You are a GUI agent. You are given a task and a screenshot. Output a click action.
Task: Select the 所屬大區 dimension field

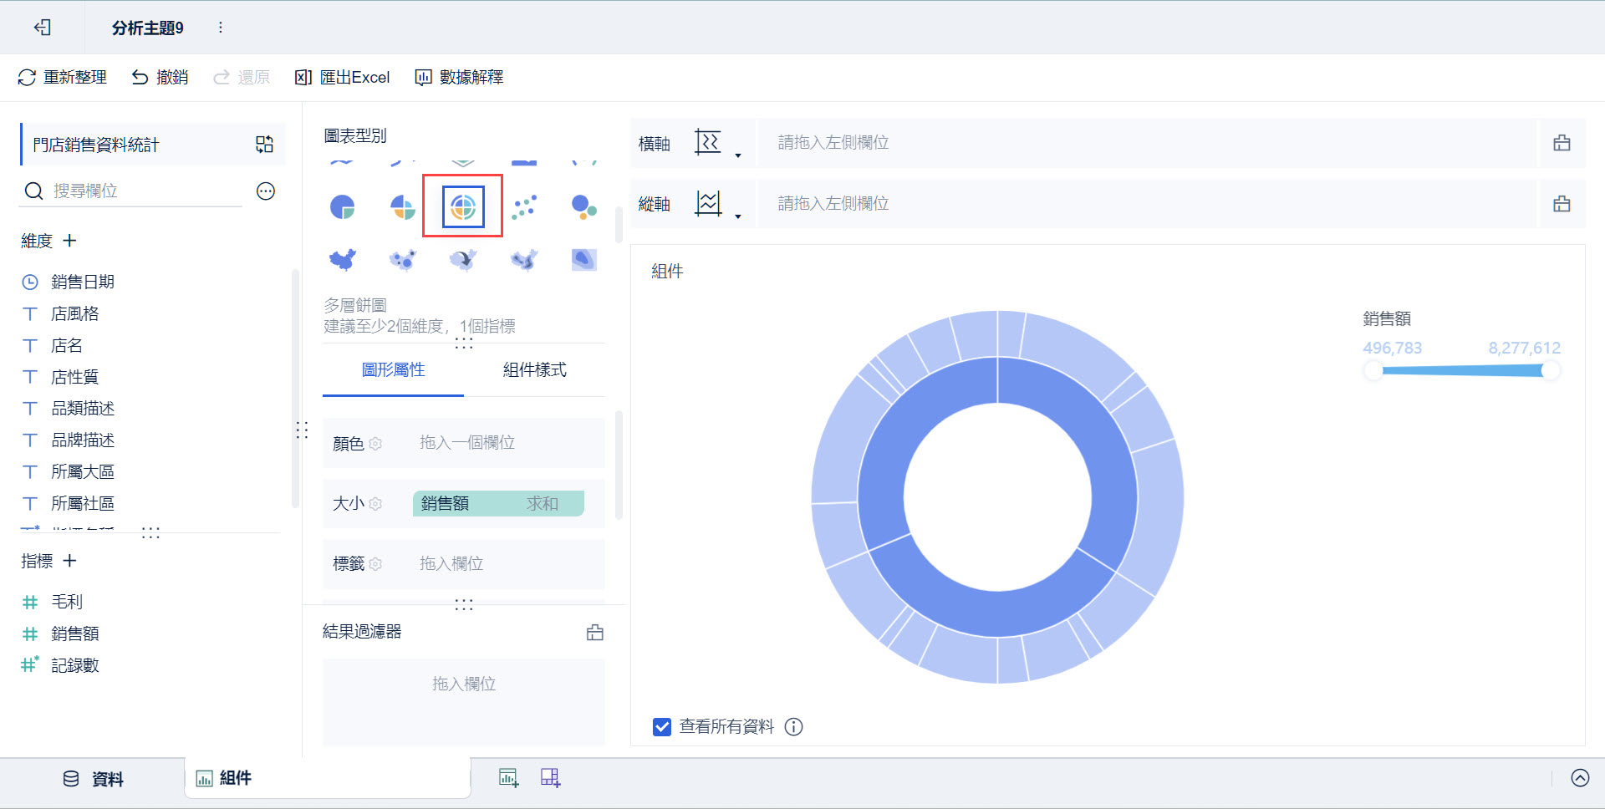pyautogui.click(x=83, y=472)
